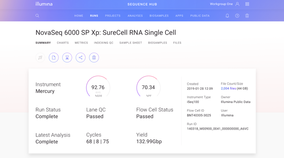Image resolution: width=284 pixels, height=158 pixels.
Task: Click the Flow Cell ID BNT40305-3025
Action: pos(199,115)
